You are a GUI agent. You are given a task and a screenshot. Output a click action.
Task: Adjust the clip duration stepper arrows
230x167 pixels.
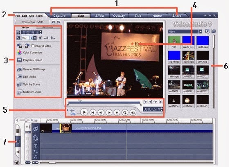coord(41,32)
